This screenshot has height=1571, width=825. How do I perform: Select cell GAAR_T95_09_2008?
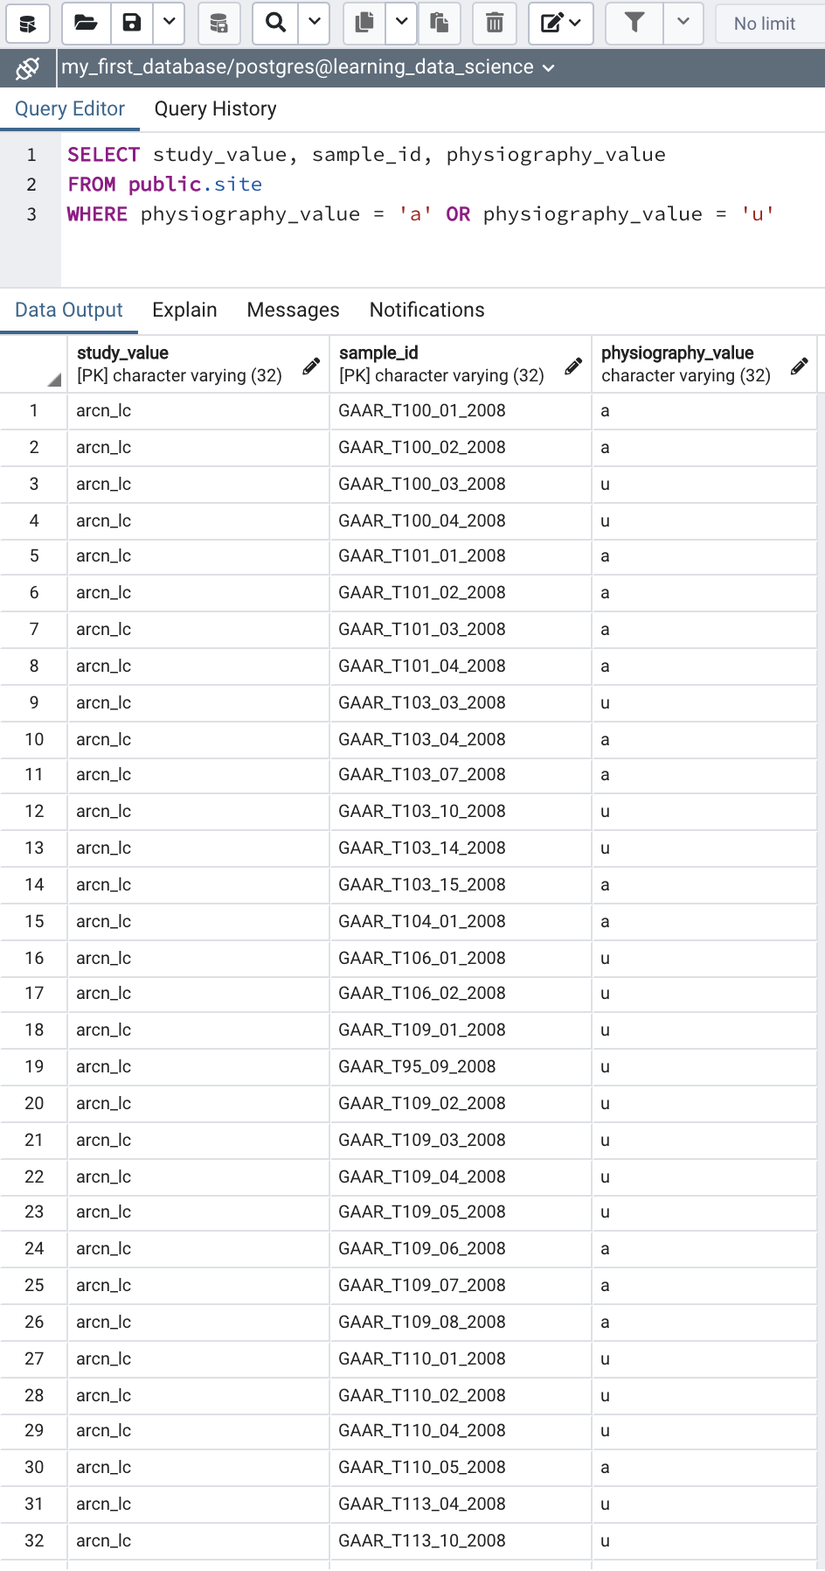tap(417, 1066)
